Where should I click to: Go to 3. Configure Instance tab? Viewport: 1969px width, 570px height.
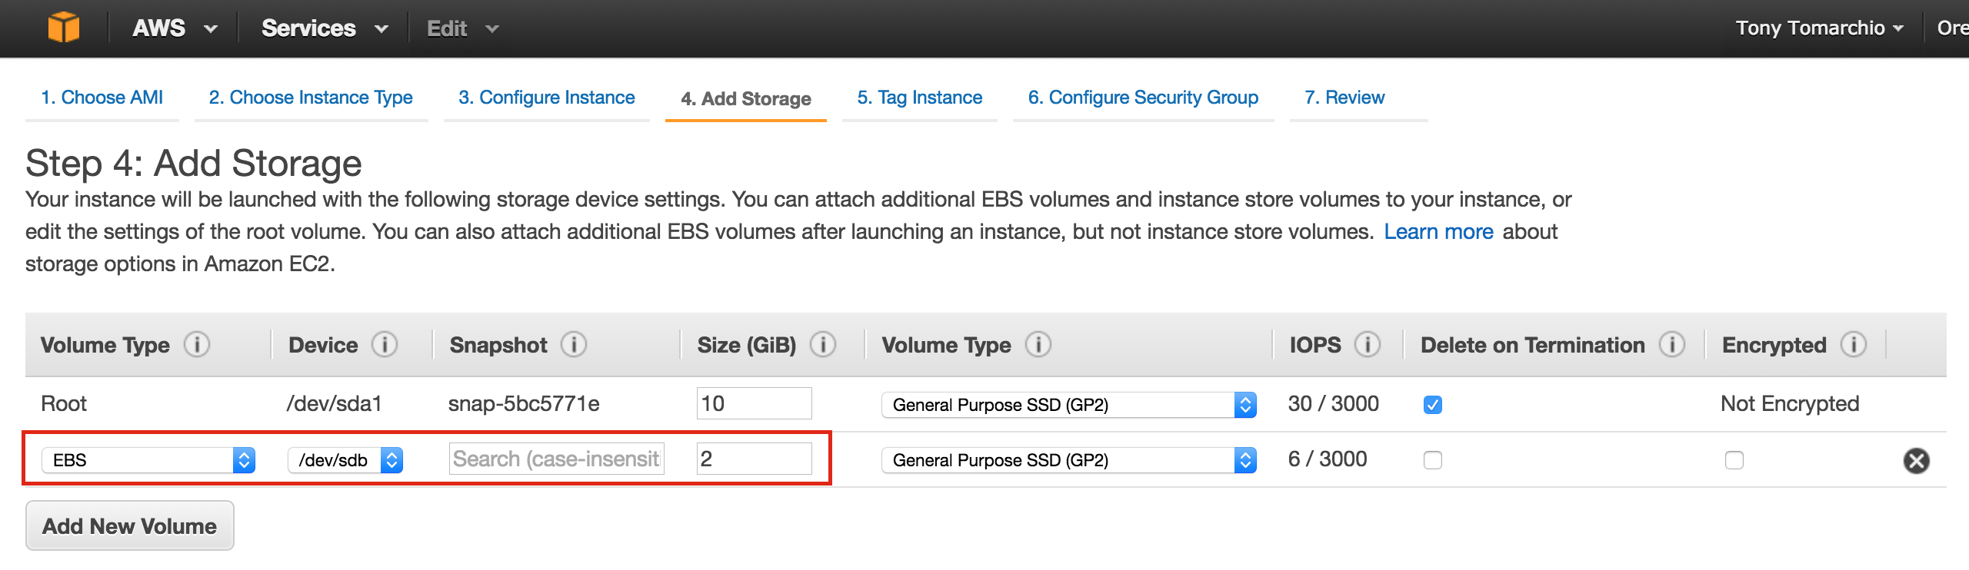pos(546,98)
